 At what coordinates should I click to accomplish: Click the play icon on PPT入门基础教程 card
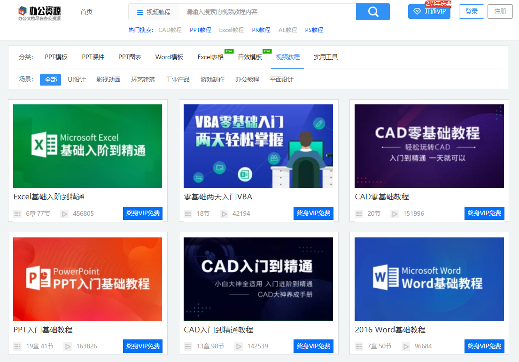[x=67, y=346]
